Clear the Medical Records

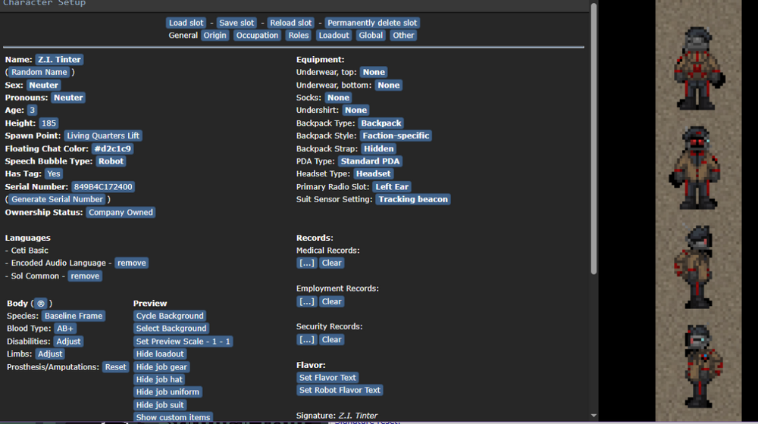point(331,263)
